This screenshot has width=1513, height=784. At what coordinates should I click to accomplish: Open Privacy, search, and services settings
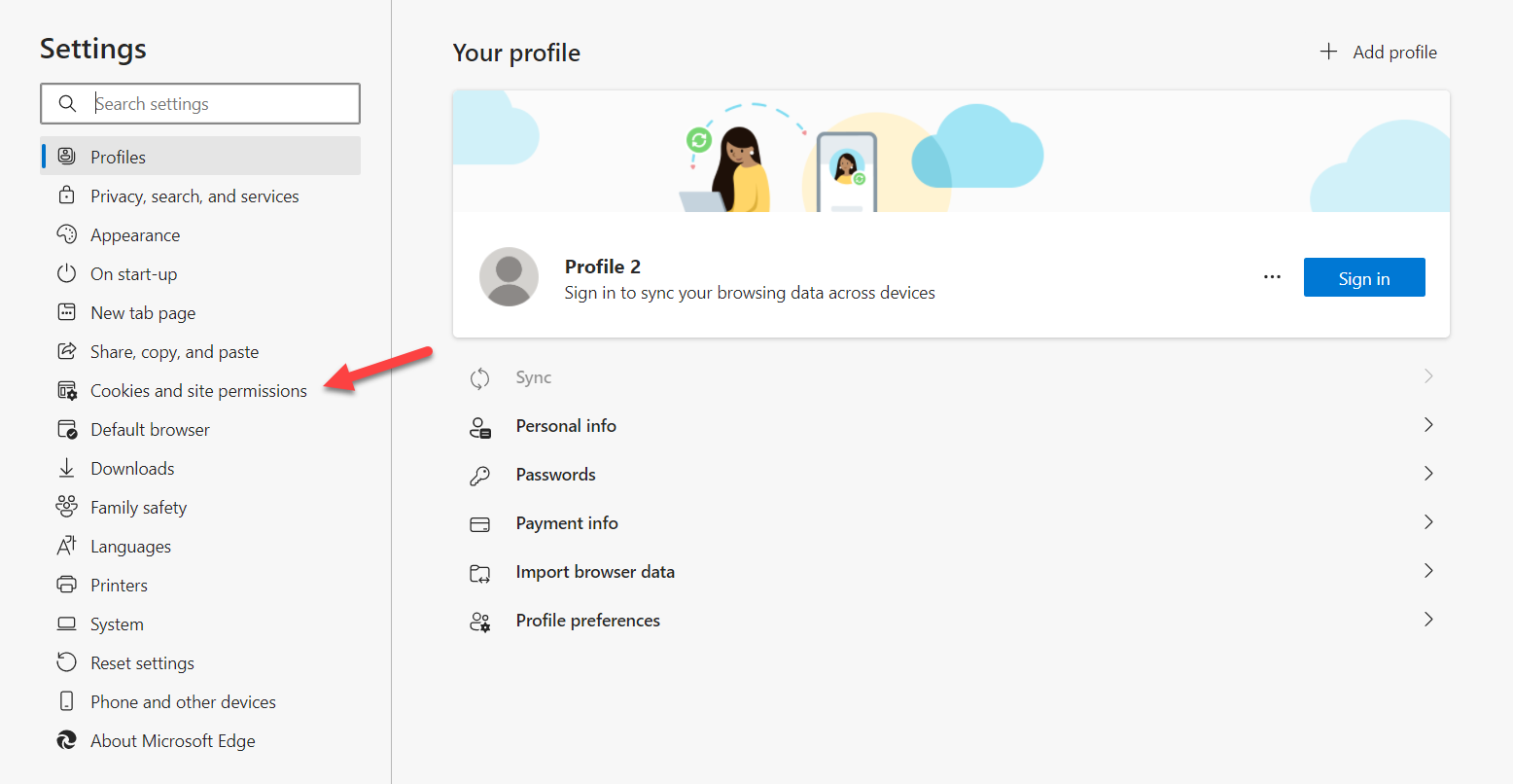click(194, 196)
